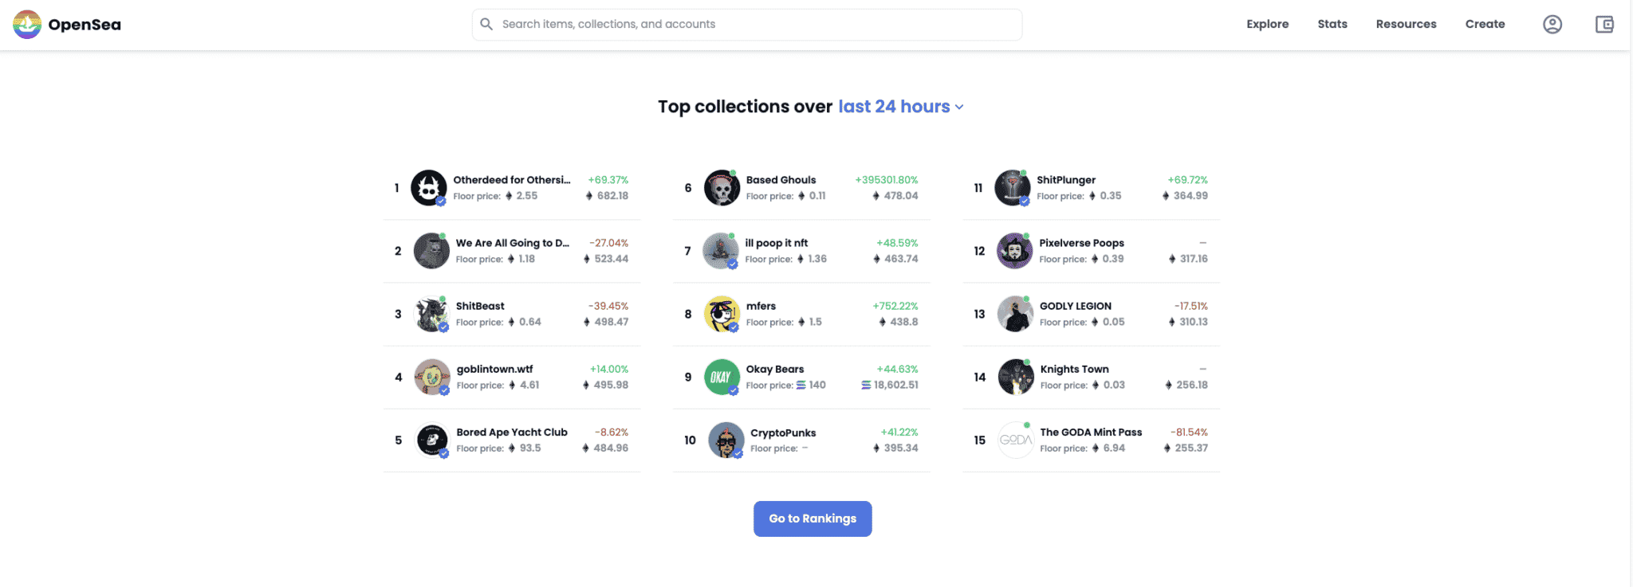This screenshot has height=587, width=1633.
Task: Click the Okay Bears green avatar
Action: click(x=722, y=377)
